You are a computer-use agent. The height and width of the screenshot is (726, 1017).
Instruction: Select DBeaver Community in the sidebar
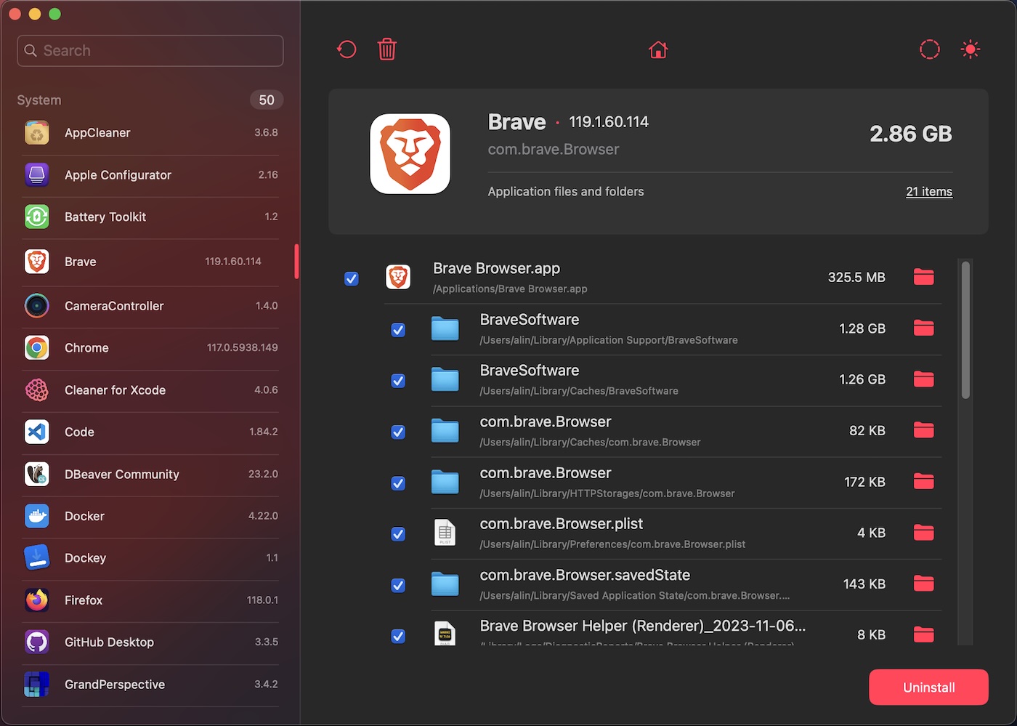pos(150,474)
